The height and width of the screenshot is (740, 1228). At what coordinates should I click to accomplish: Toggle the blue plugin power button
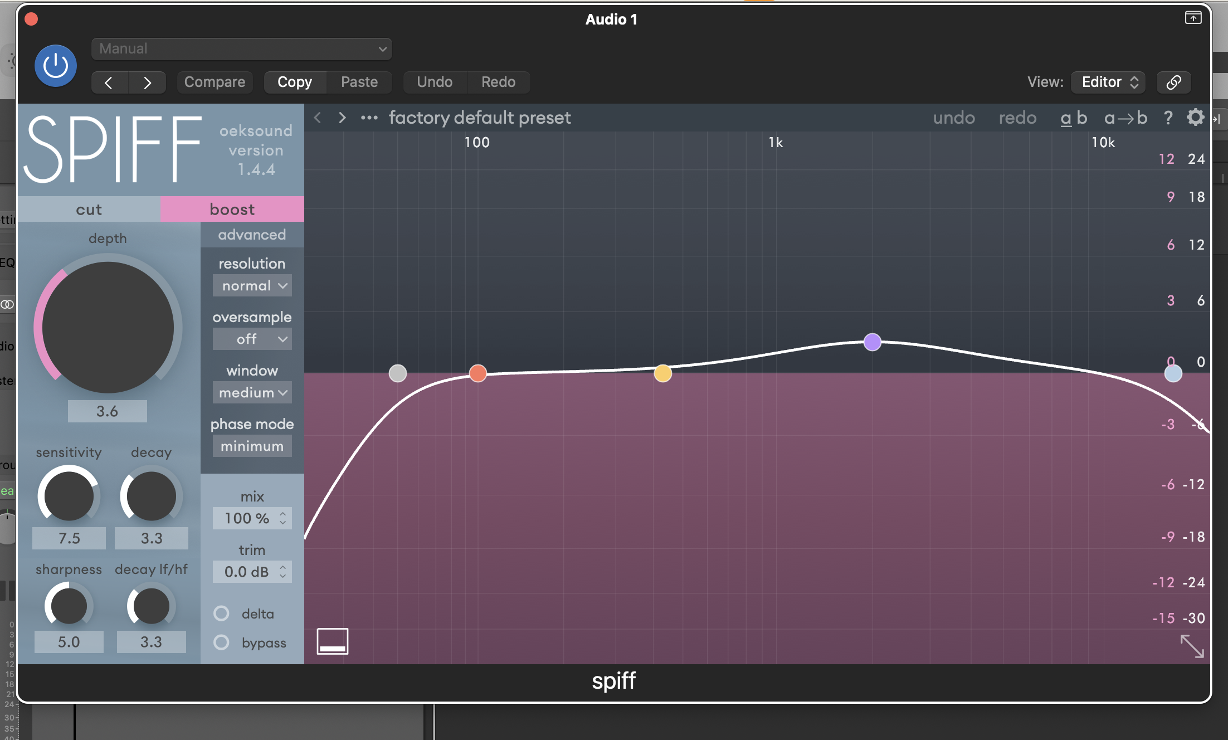pyautogui.click(x=56, y=66)
